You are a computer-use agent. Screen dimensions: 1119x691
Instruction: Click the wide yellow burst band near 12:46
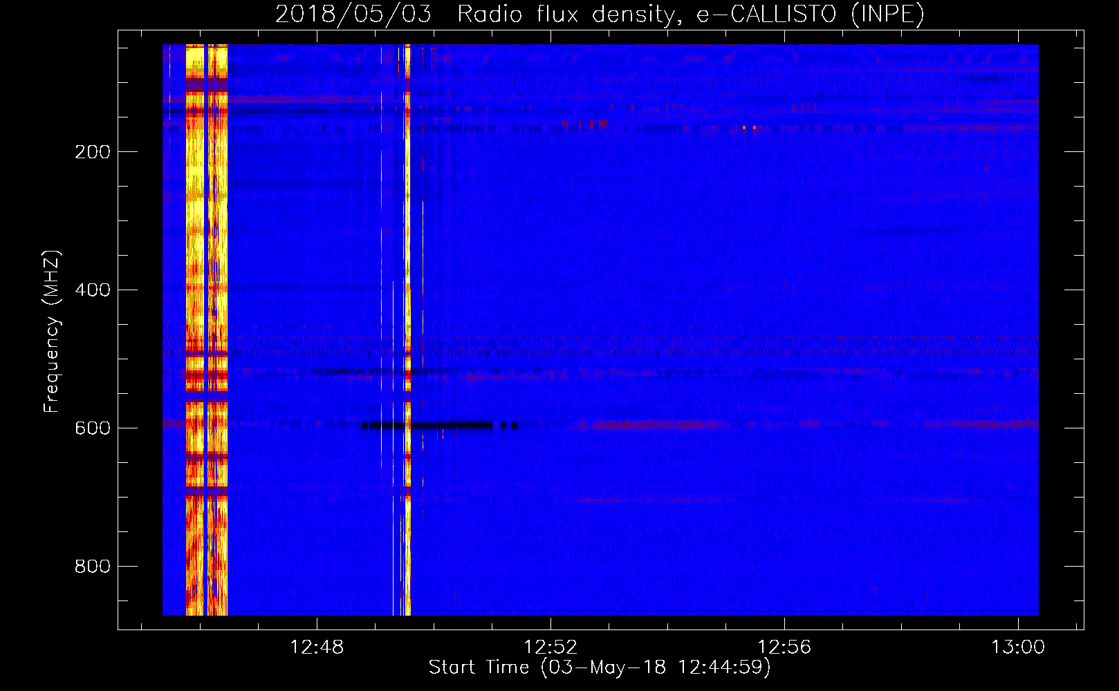[207, 330]
